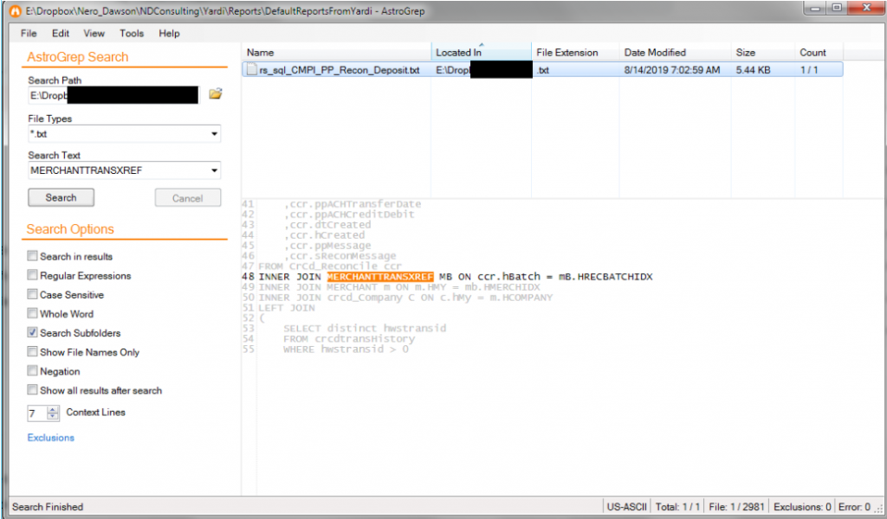
Task: Sort results by Date Modified column
Action: pyautogui.click(x=676, y=53)
